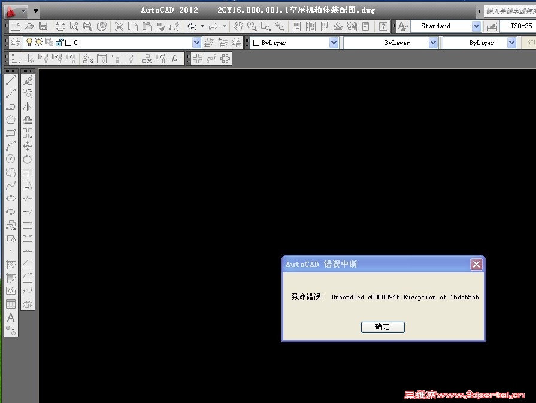Expand the Undo history arrow
536x403 pixels.
(x=202, y=26)
